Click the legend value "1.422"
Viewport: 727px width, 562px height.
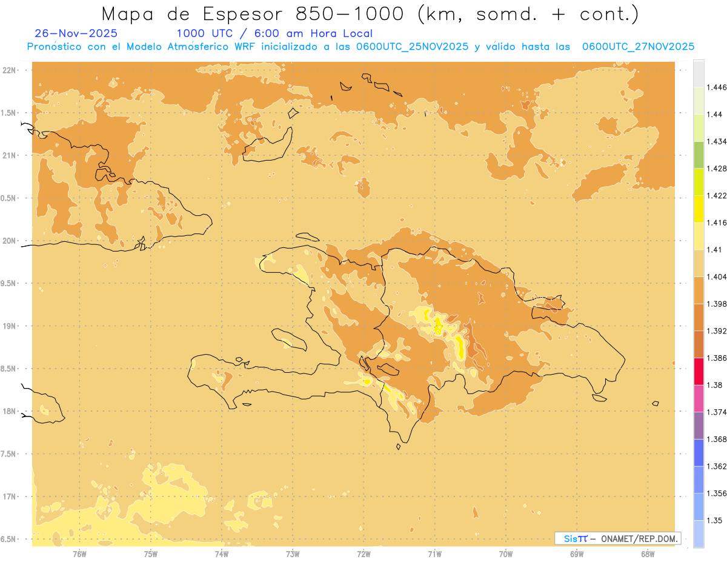tap(716, 195)
